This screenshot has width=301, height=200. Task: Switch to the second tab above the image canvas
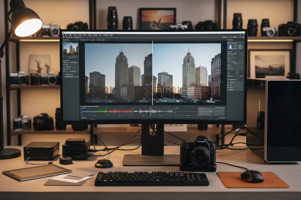coord(88,39)
